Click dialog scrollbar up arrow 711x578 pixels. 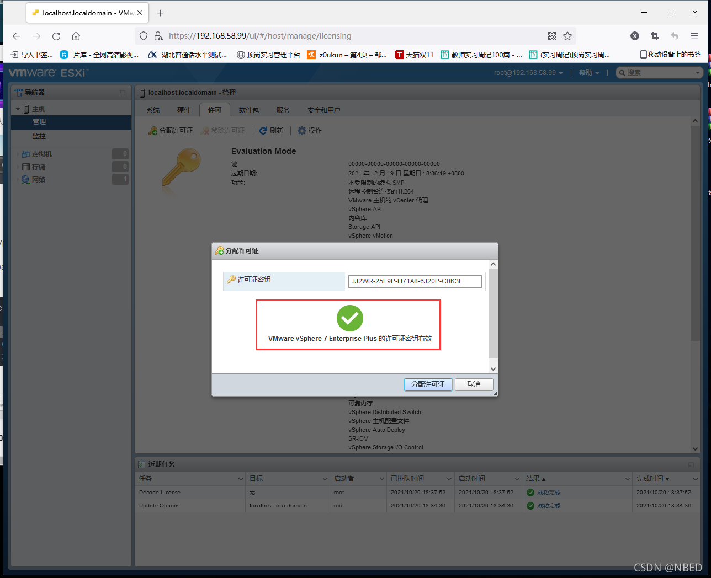494,265
